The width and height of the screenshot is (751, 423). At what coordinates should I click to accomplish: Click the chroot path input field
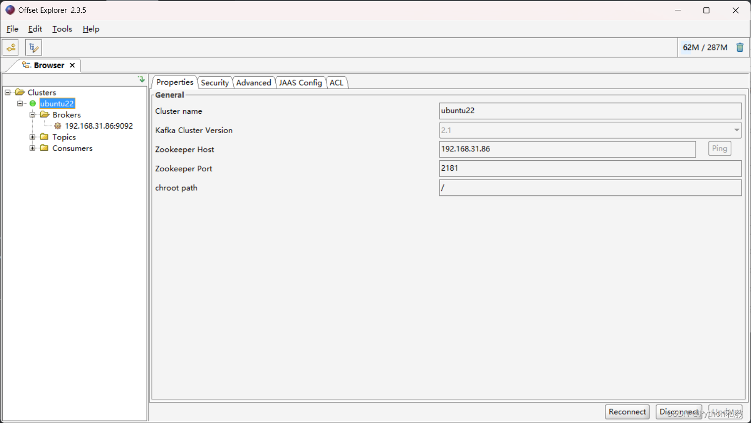pyautogui.click(x=590, y=188)
